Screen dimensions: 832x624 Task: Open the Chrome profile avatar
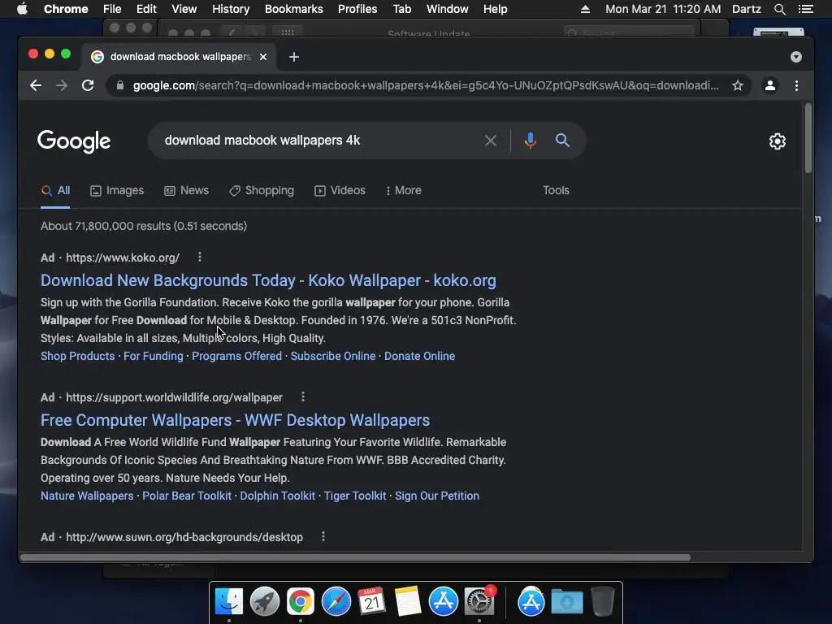(x=770, y=85)
